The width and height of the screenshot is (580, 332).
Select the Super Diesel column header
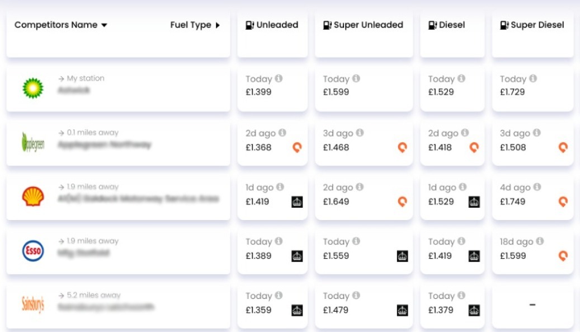532,25
